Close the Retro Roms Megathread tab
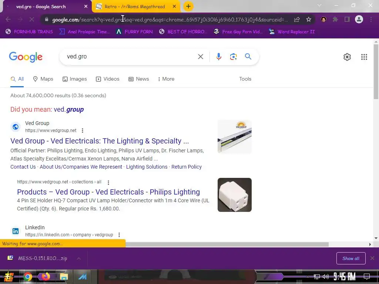379x284 pixels. click(x=174, y=7)
